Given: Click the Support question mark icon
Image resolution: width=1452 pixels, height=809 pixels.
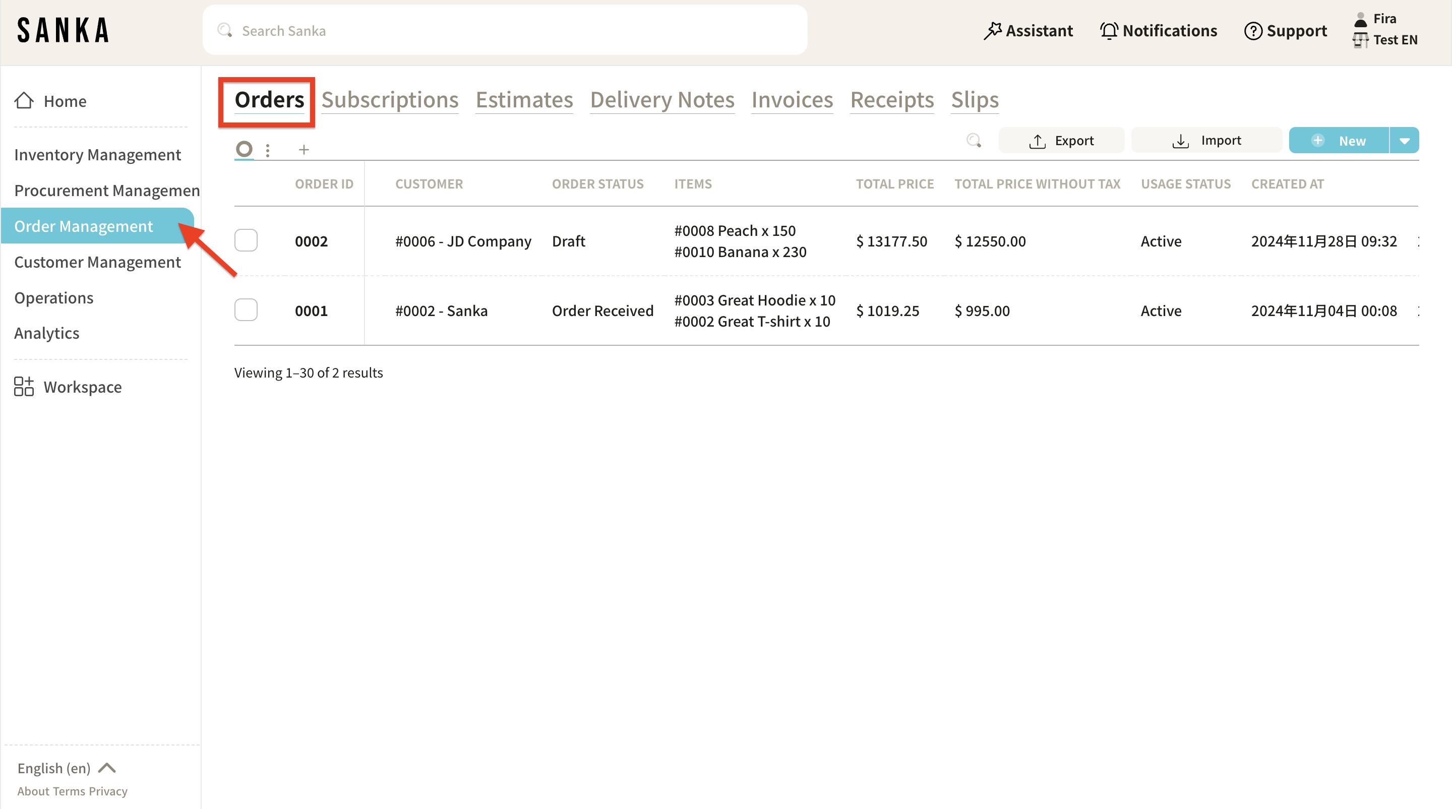Looking at the screenshot, I should 1252,30.
